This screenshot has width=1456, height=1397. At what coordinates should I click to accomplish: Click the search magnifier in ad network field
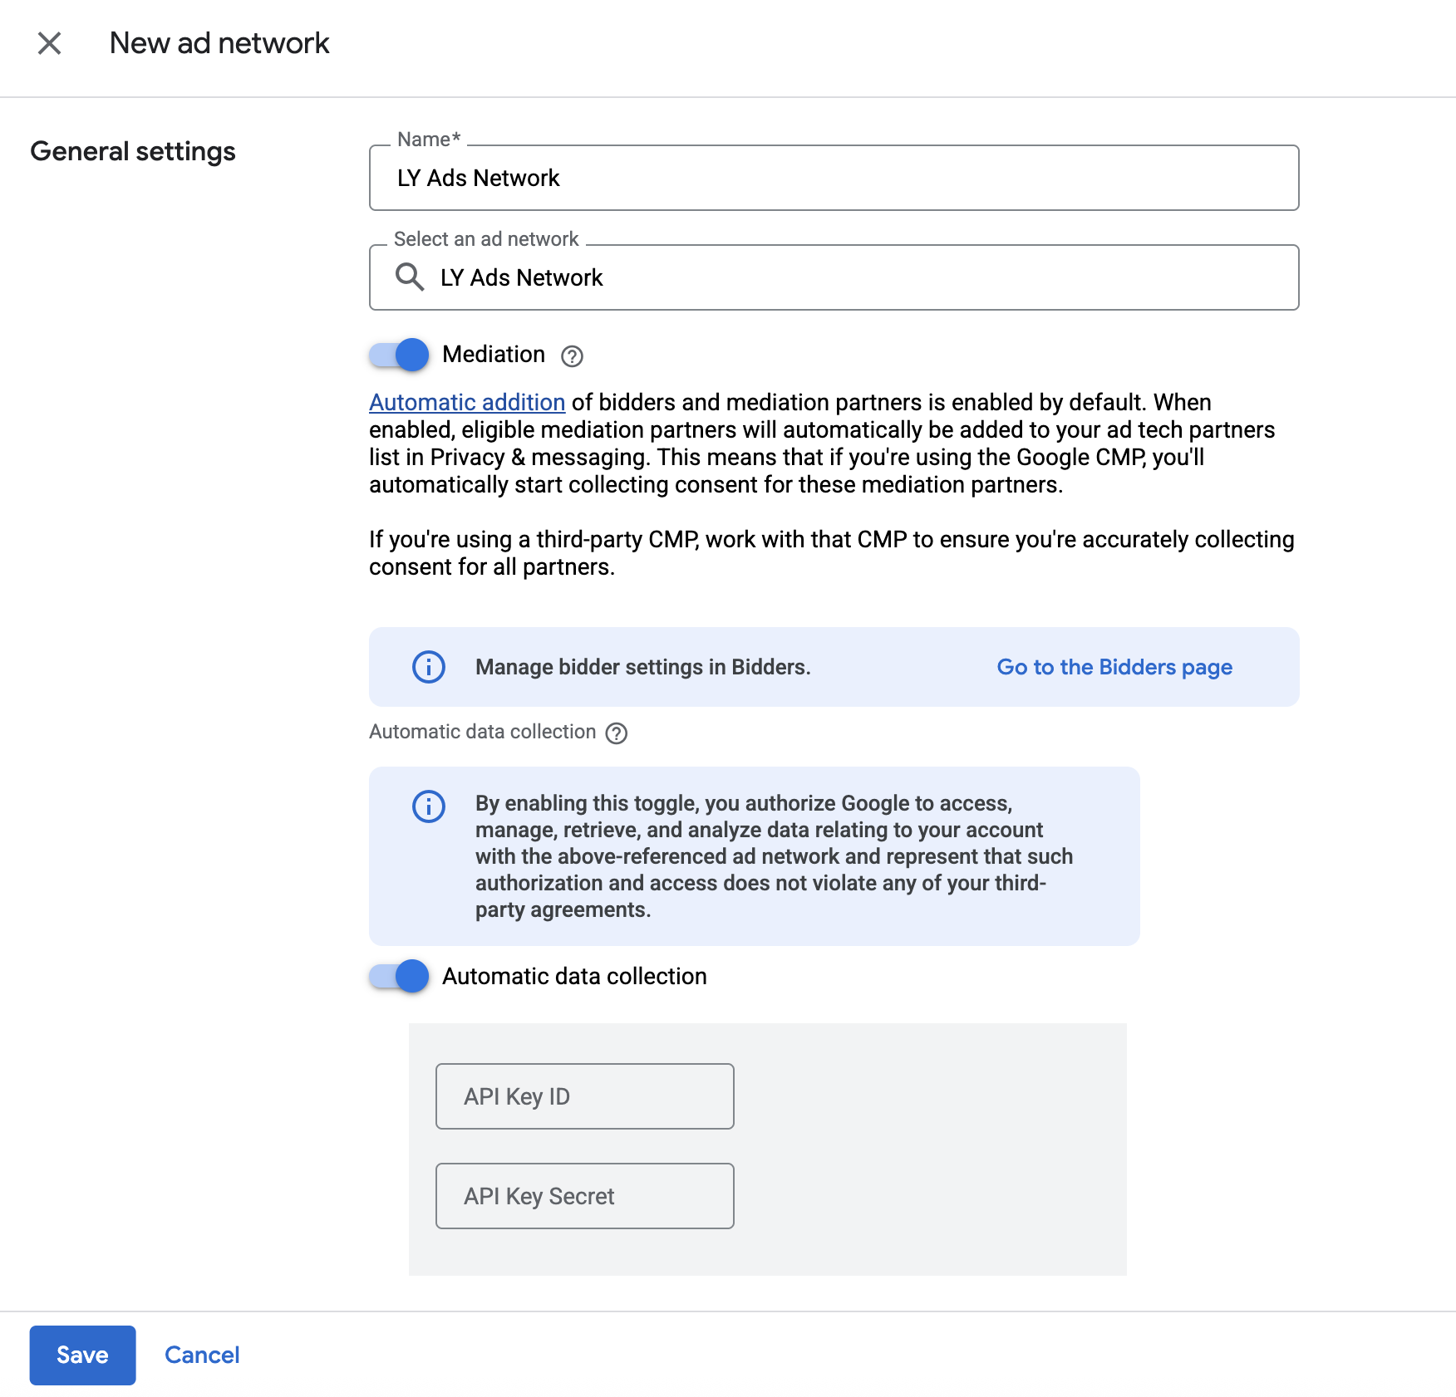[410, 277]
